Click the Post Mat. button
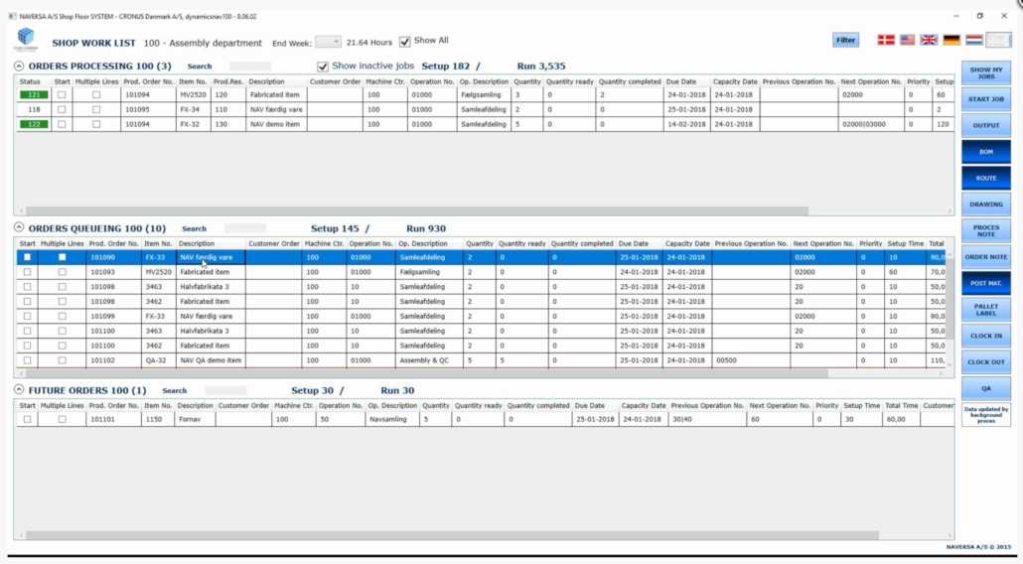Viewport: 1023px width, 564px height. (986, 283)
